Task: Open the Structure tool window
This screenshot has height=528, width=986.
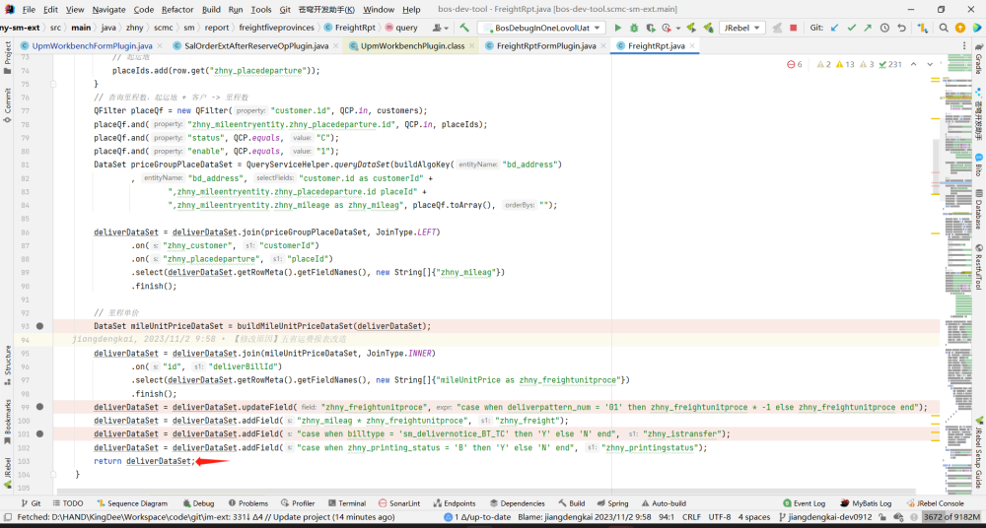Action: point(8,364)
